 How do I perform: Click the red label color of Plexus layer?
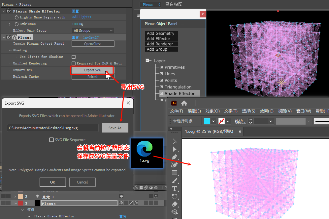point(20,203)
